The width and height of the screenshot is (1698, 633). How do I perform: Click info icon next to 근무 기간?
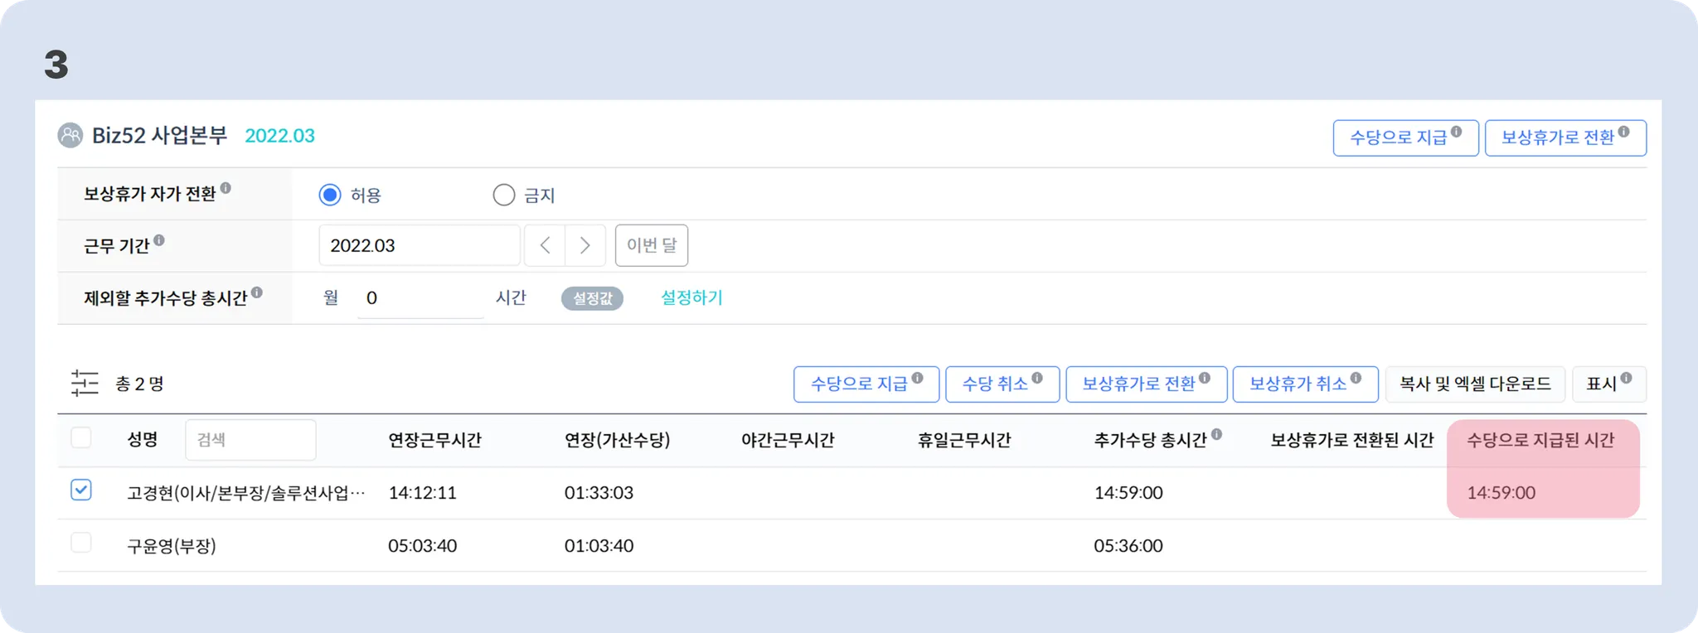click(x=159, y=240)
